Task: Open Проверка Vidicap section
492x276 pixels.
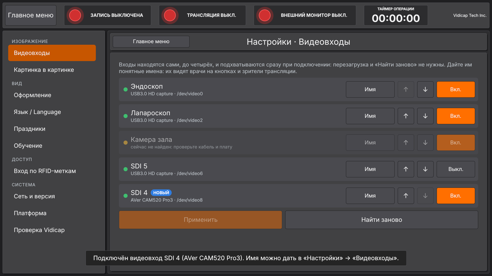Action: coord(52,230)
